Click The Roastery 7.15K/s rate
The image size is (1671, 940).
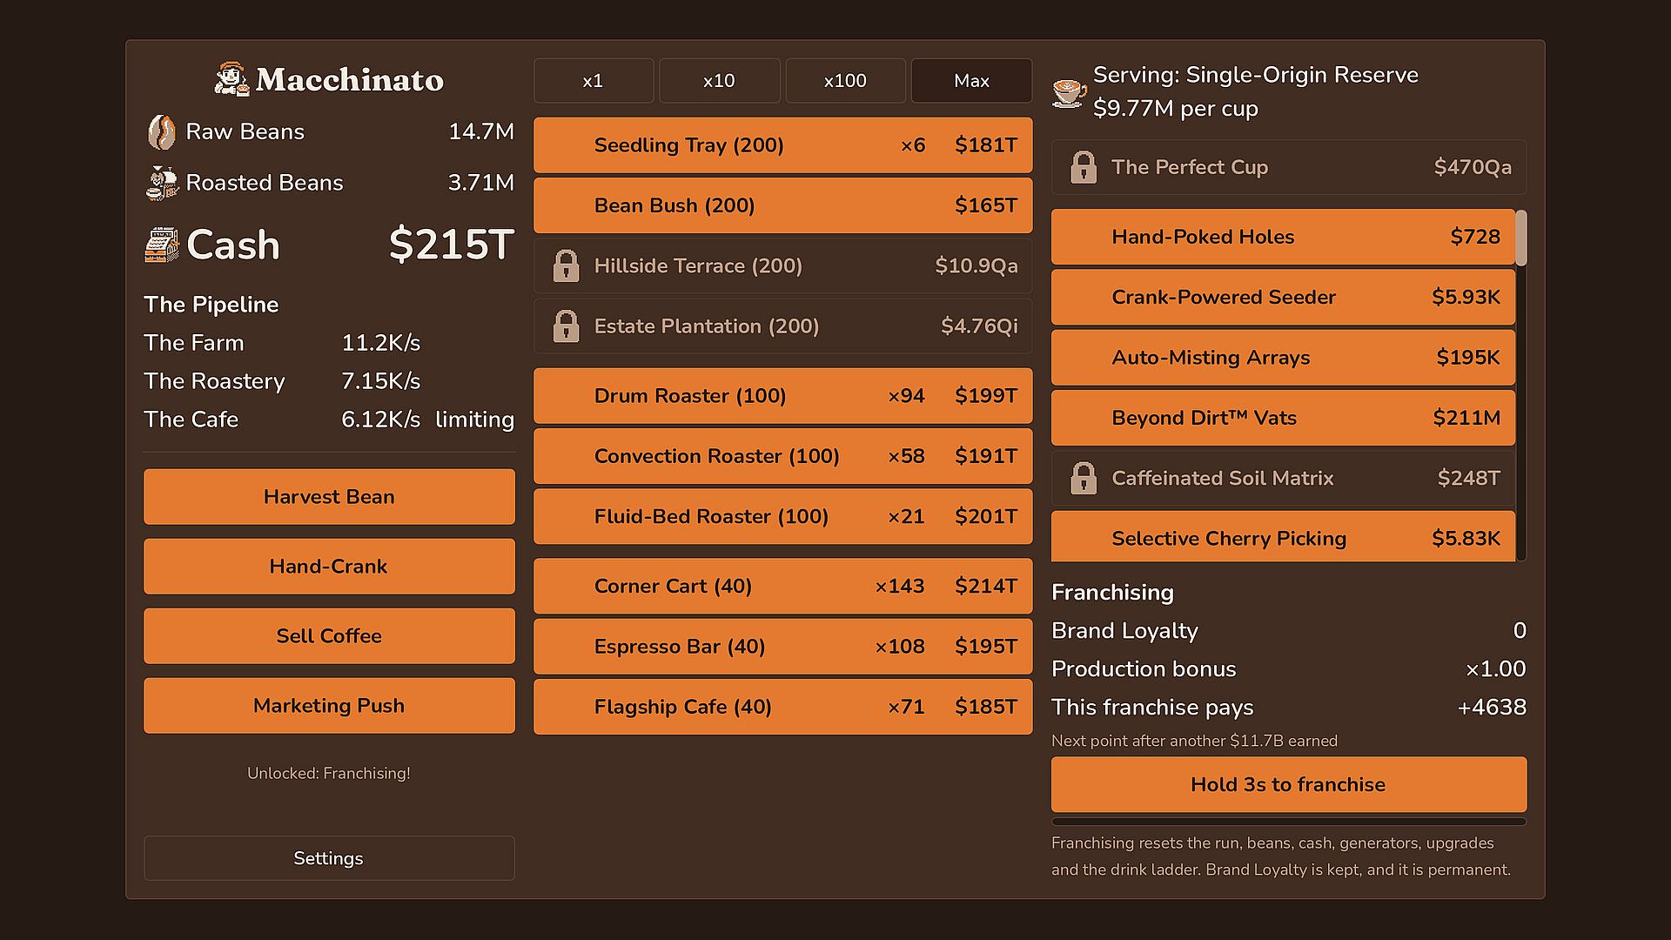pyautogui.click(x=380, y=381)
